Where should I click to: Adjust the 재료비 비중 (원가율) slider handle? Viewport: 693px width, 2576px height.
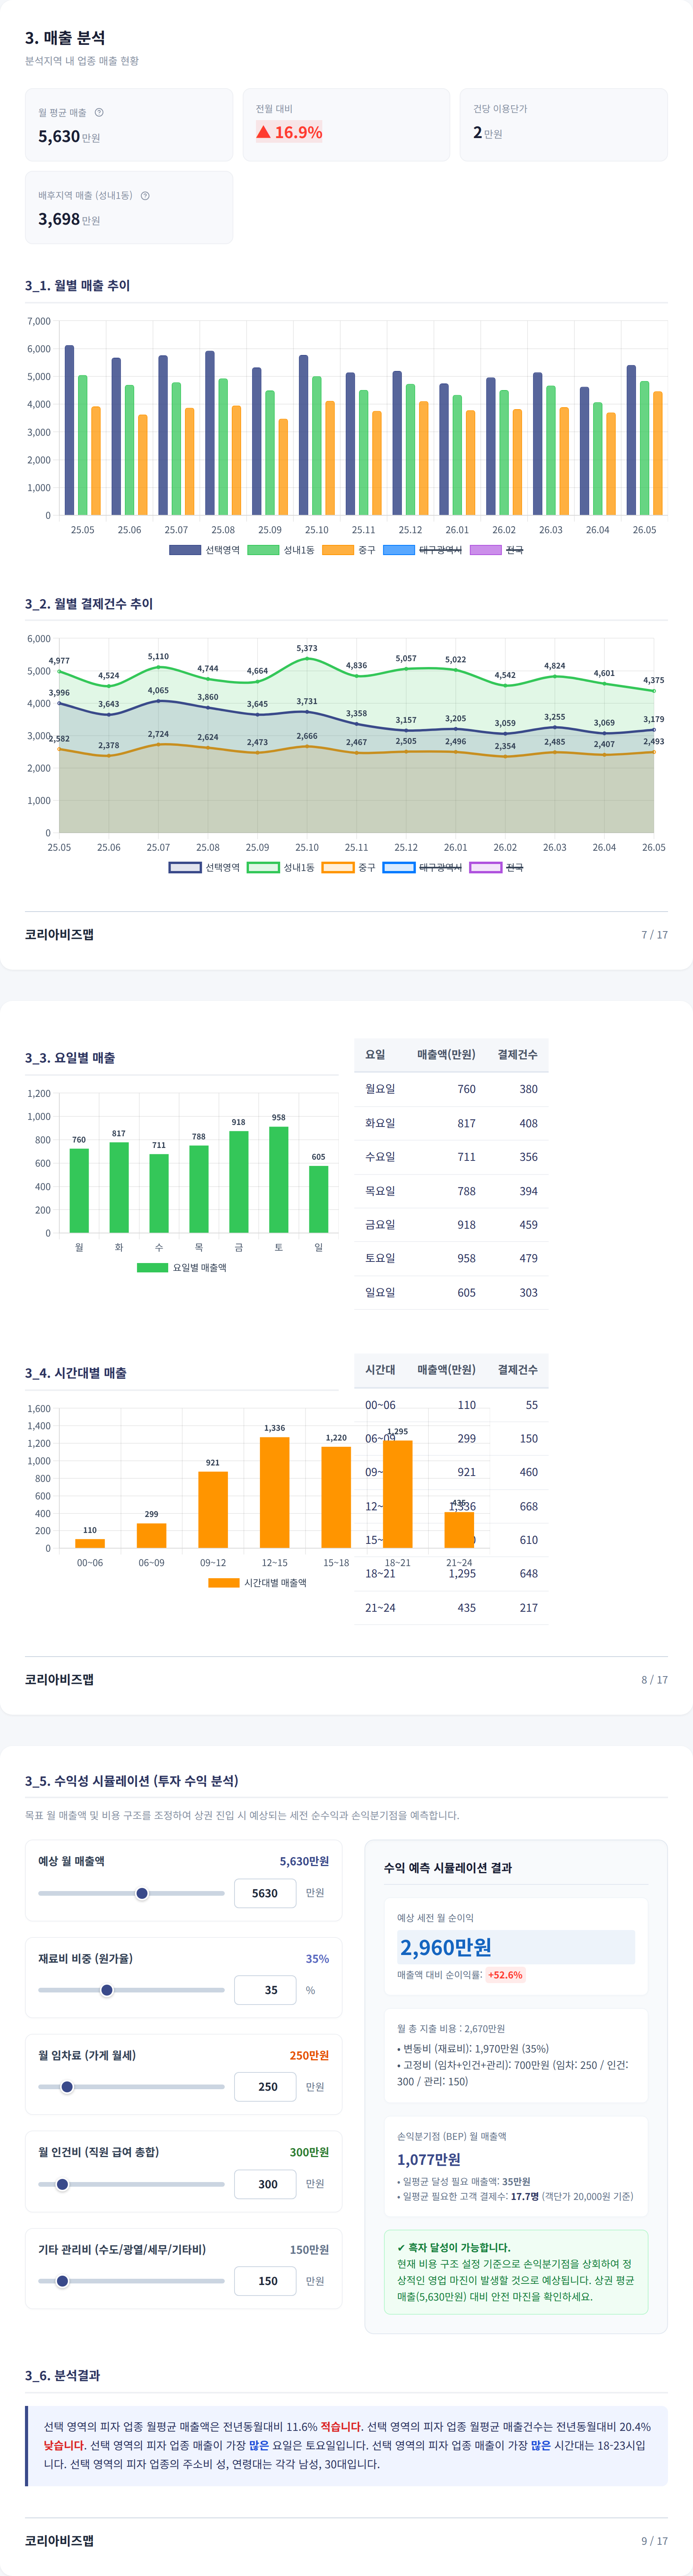pos(107,1990)
